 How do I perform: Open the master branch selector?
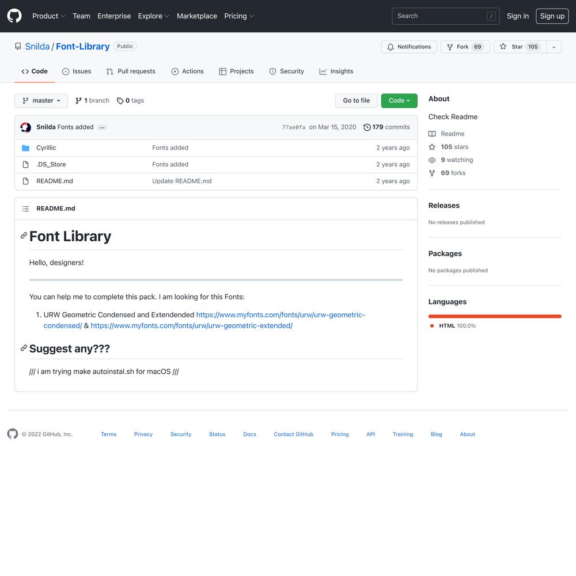(x=41, y=101)
